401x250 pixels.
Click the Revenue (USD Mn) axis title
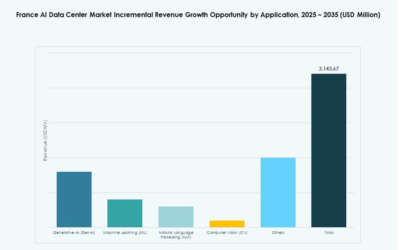45,140
